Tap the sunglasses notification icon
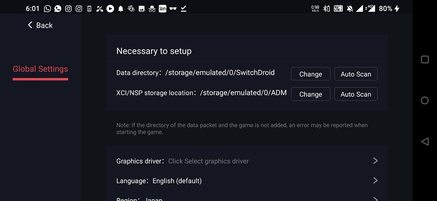 point(173,9)
